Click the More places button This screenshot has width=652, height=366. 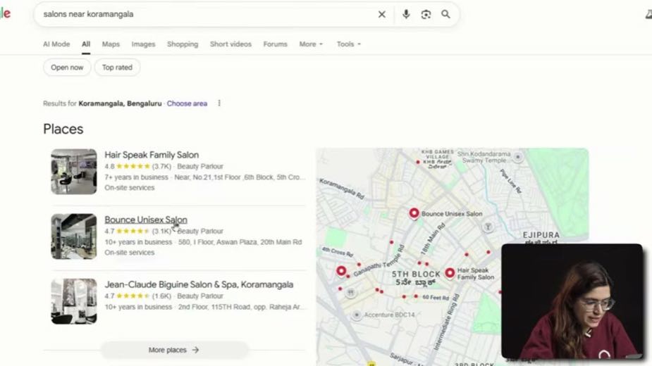(x=174, y=350)
